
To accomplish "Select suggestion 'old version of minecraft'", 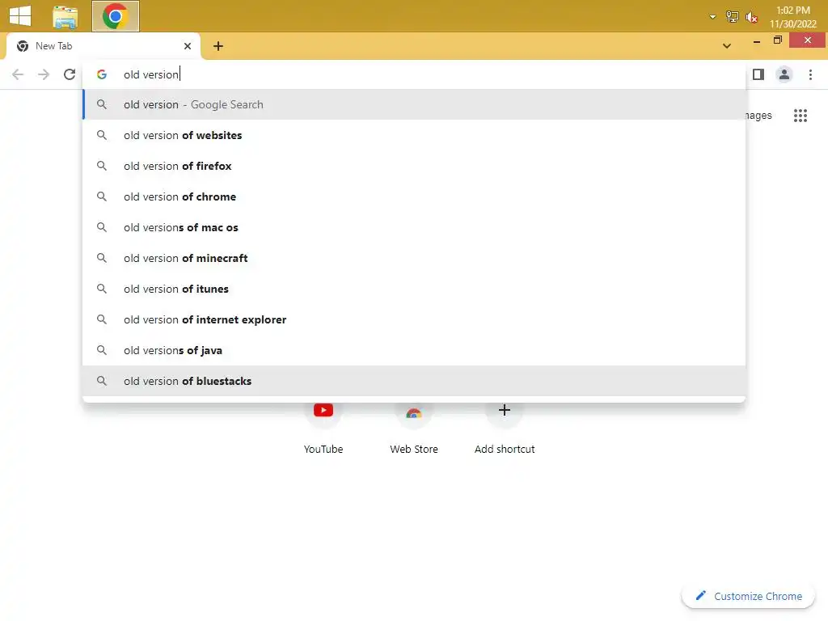I will [414, 258].
